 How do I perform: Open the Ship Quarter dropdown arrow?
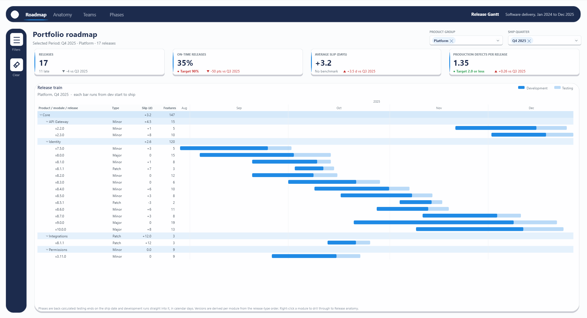coord(576,41)
